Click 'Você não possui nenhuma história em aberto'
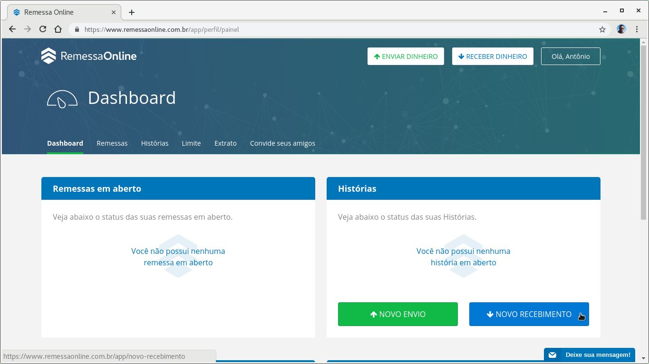649x364 pixels. click(464, 257)
